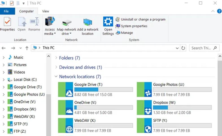Image resolution: width=222 pixels, height=136 pixels.
Task: Switch to the View ribbon tab
Action: tap(45, 11)
